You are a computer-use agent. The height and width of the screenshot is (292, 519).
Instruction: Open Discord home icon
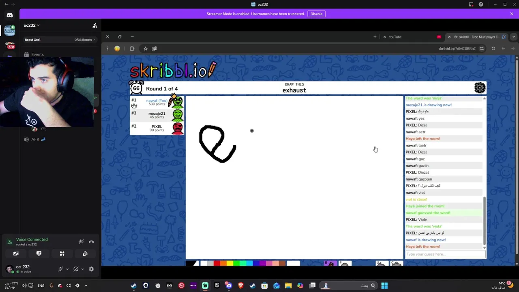(x=10, y=15)
